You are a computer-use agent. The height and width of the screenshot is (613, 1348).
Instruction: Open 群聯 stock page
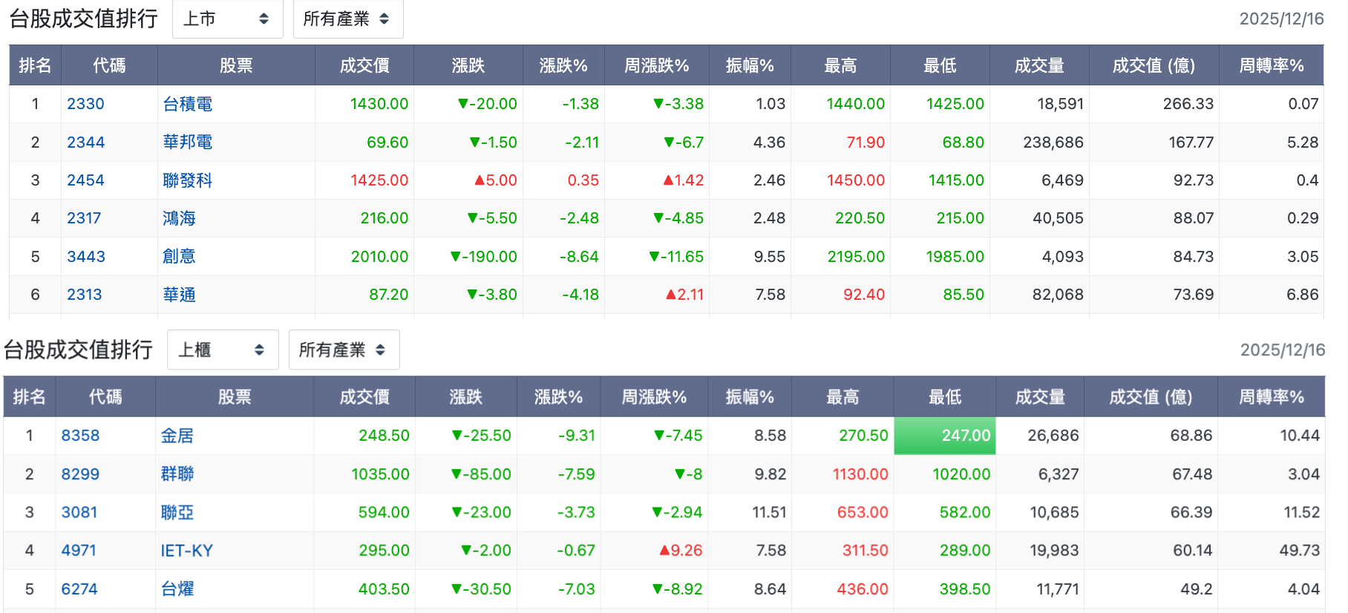[177, 474]
